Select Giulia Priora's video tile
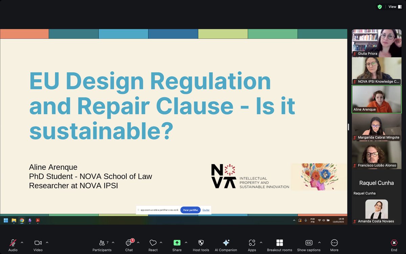 (x=377, y=43)
